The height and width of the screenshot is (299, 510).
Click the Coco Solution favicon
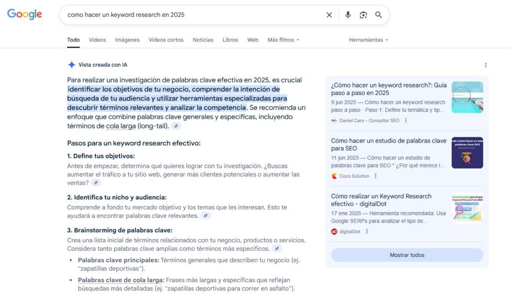tap(334, 176)
